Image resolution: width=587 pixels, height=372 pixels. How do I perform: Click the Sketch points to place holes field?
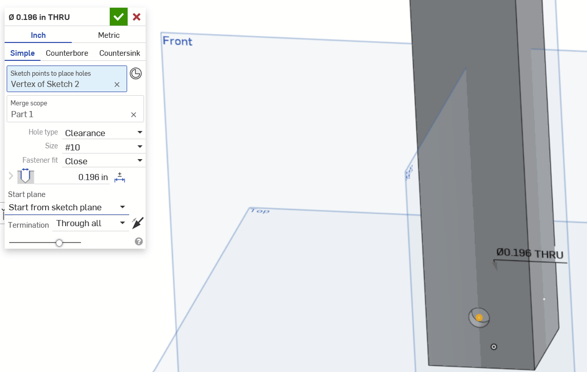click(67, 79)
